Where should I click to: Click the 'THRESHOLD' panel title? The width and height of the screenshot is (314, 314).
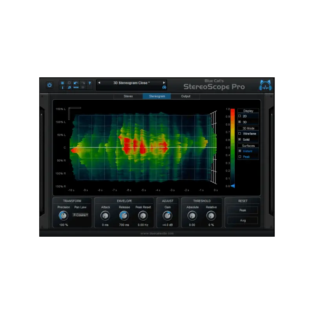coord(202,201)
